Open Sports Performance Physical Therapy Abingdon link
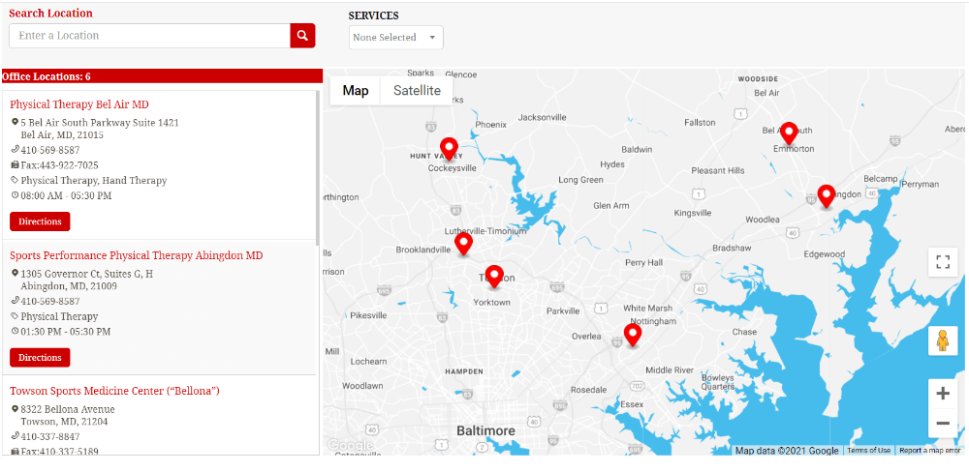The height and width of the screenshot is (472, 969). pos(137,255)
